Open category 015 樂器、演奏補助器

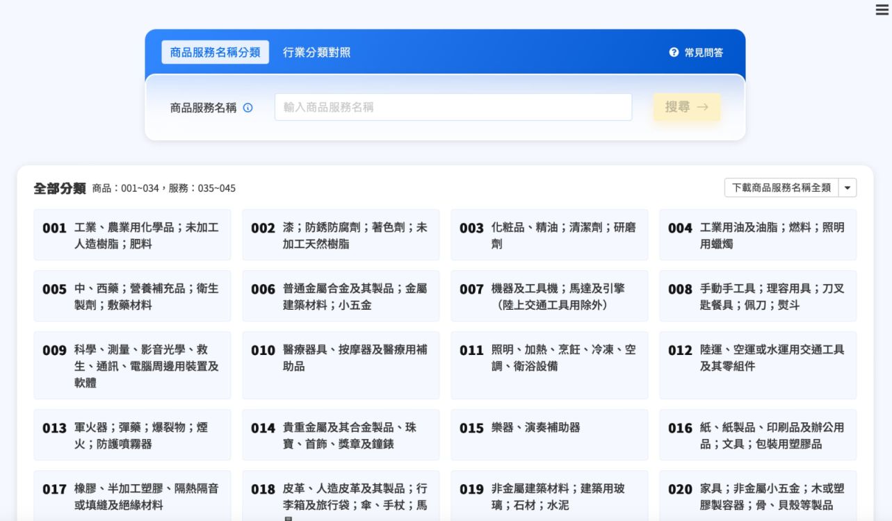(x=549, y=436)
